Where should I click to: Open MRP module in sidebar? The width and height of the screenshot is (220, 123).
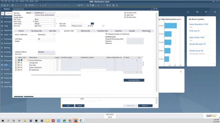(5, 65)
